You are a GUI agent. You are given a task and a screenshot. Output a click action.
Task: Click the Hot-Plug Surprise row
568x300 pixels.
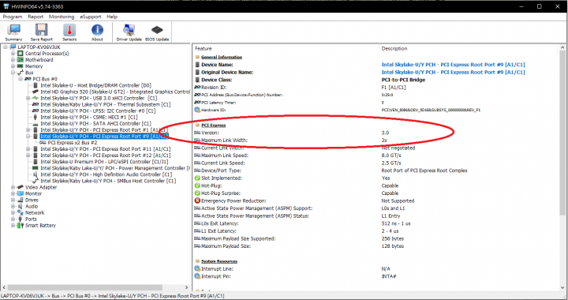pyautogui.click(x=376, y=193)
